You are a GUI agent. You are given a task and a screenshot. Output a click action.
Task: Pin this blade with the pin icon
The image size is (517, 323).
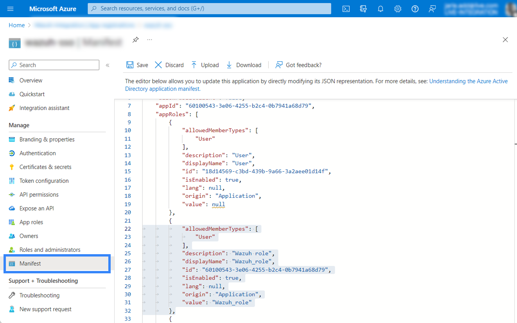tap(135, 39)
